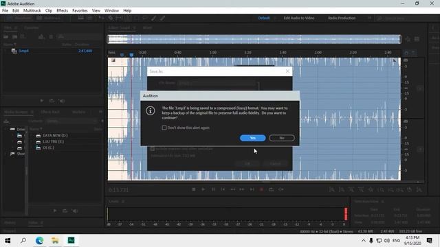Collapse the Drives tree node
The image size is (440, 247).
point(5,129)
